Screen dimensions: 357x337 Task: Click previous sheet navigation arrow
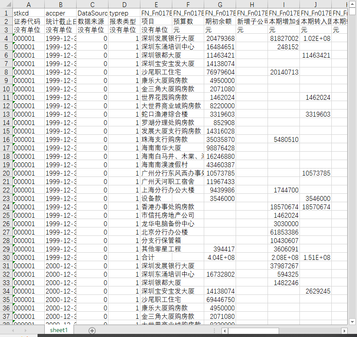[x=13, y=330]
